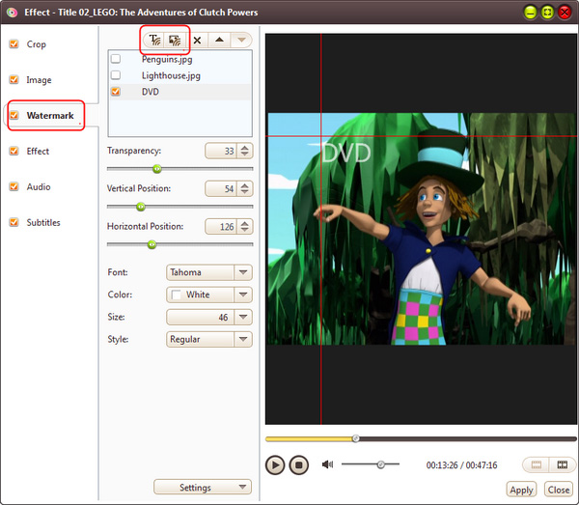This screenshot has width=579, height=505.
Task: Add a picture watermark
Action: 175,41
